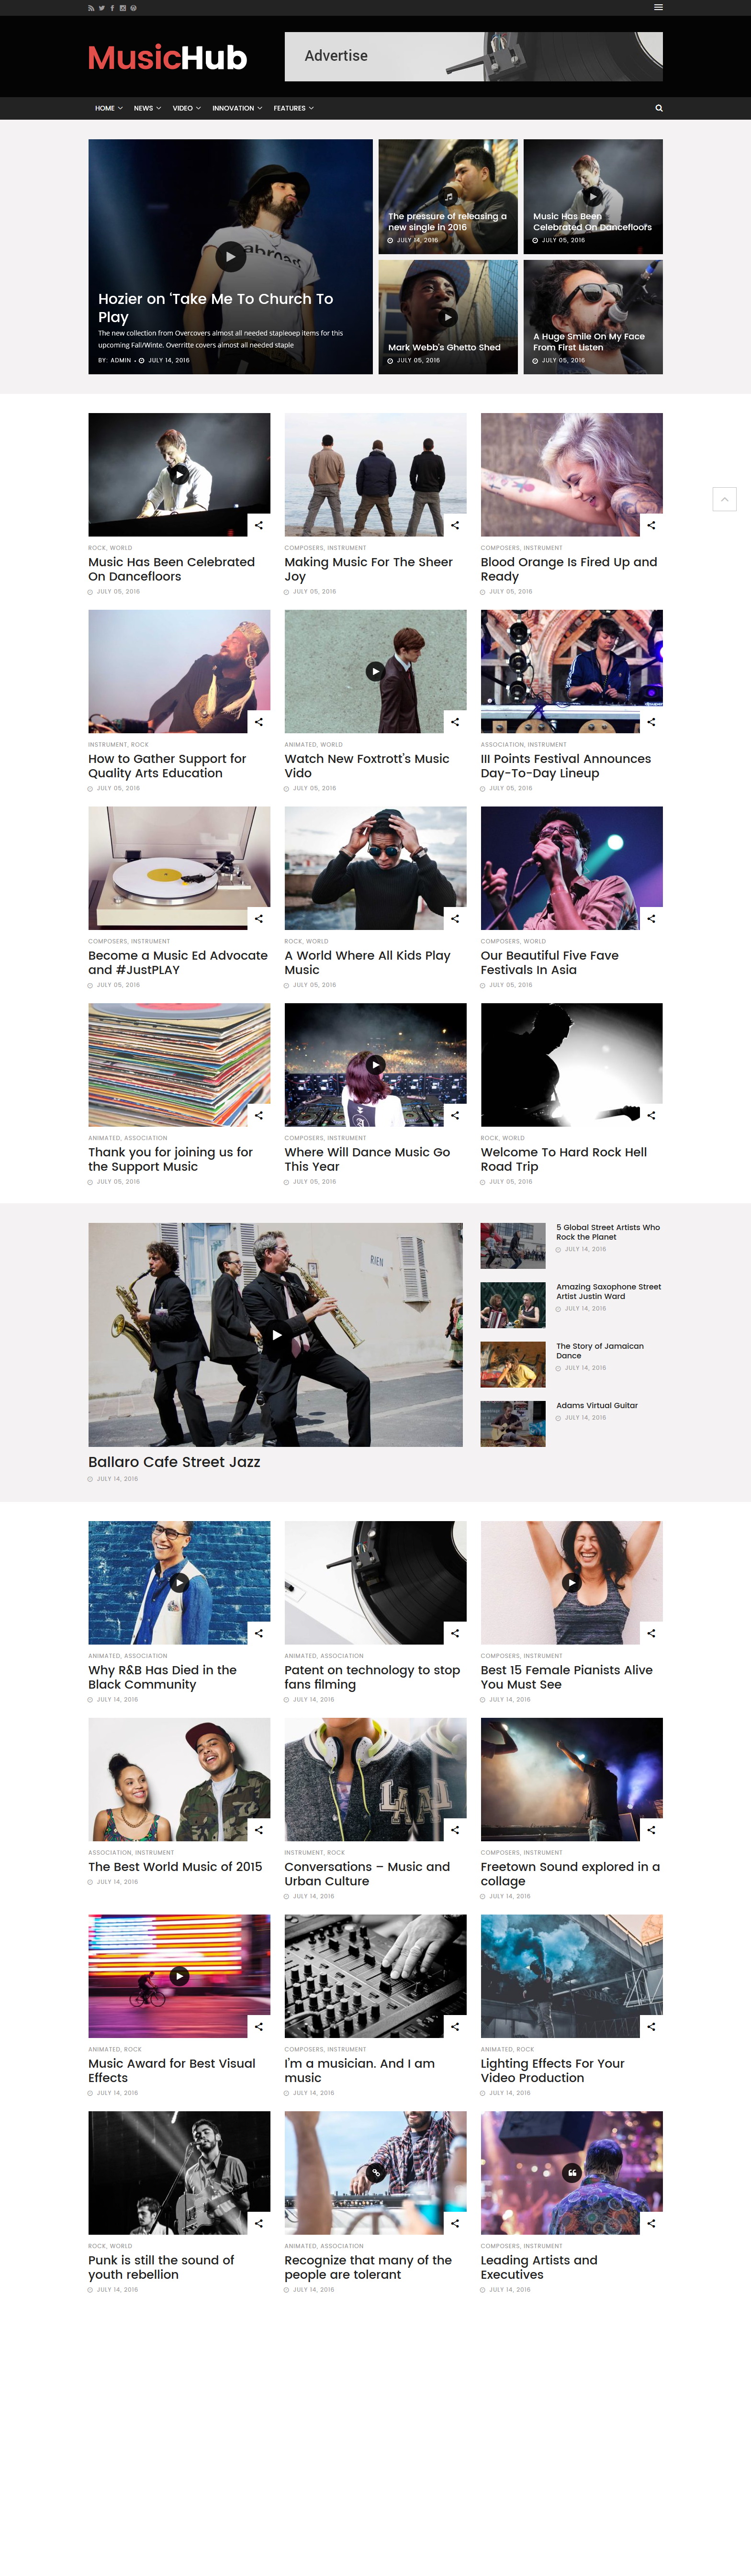Open the search icon in navigation bar
Image resolution: width=751 pixels, height=2576 pixels.
tap(659, 108)
